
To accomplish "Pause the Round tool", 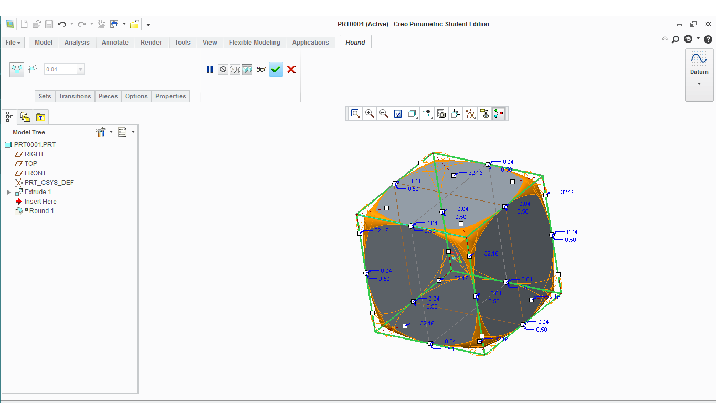I will (210, 69).
